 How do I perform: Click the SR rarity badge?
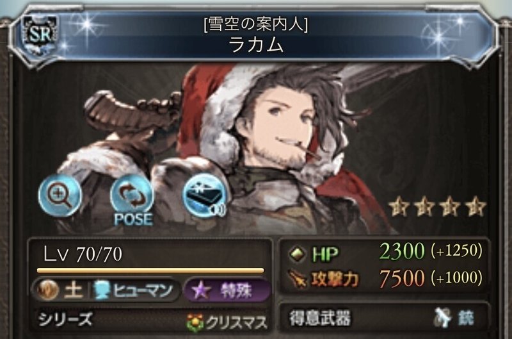[x=40, y=35]
